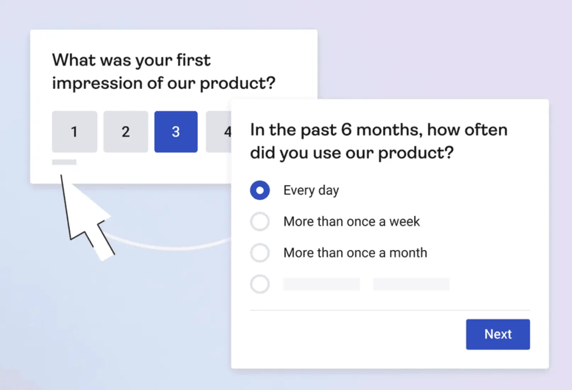This screenshot has height=390, width=572.
Task: Click the 'More than once a month' label
Action: (x=355, y=252)
